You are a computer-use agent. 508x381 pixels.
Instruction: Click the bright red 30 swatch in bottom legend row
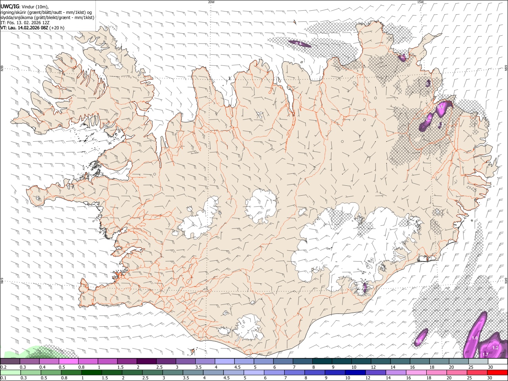click(x=497, y=372)
